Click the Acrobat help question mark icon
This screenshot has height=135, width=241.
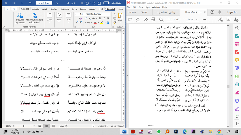[x=212, y=12]
